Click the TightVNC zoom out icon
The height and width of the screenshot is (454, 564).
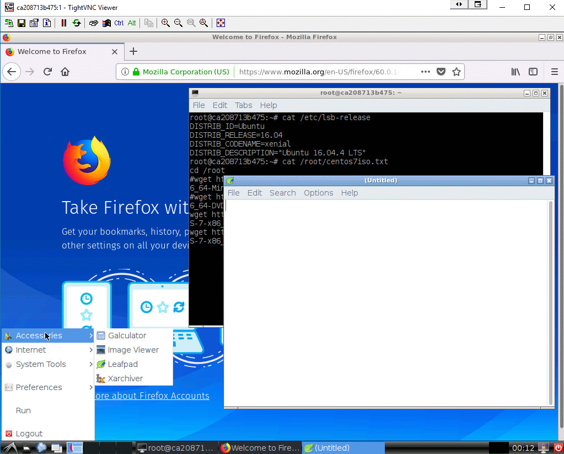point(178,23)
